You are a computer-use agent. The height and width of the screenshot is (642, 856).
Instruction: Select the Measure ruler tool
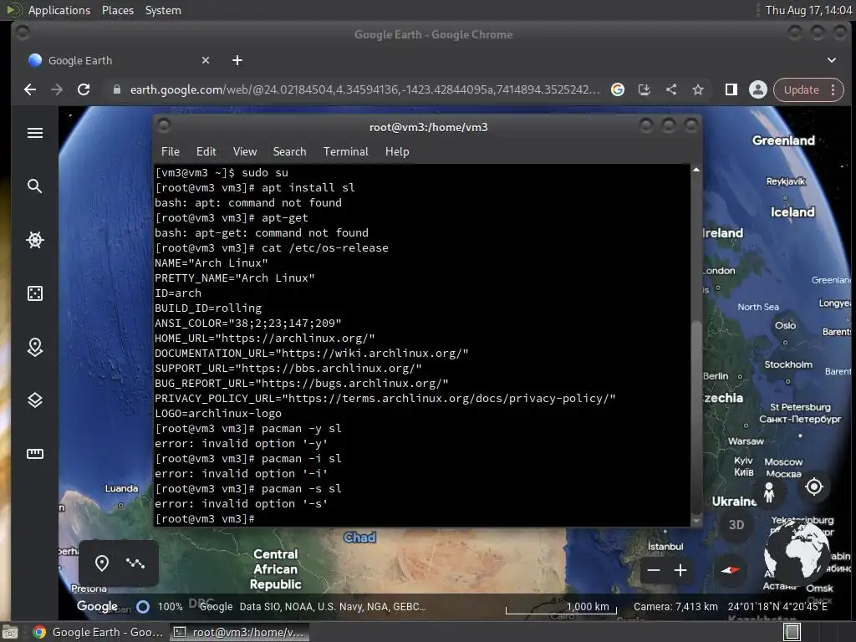35,454
